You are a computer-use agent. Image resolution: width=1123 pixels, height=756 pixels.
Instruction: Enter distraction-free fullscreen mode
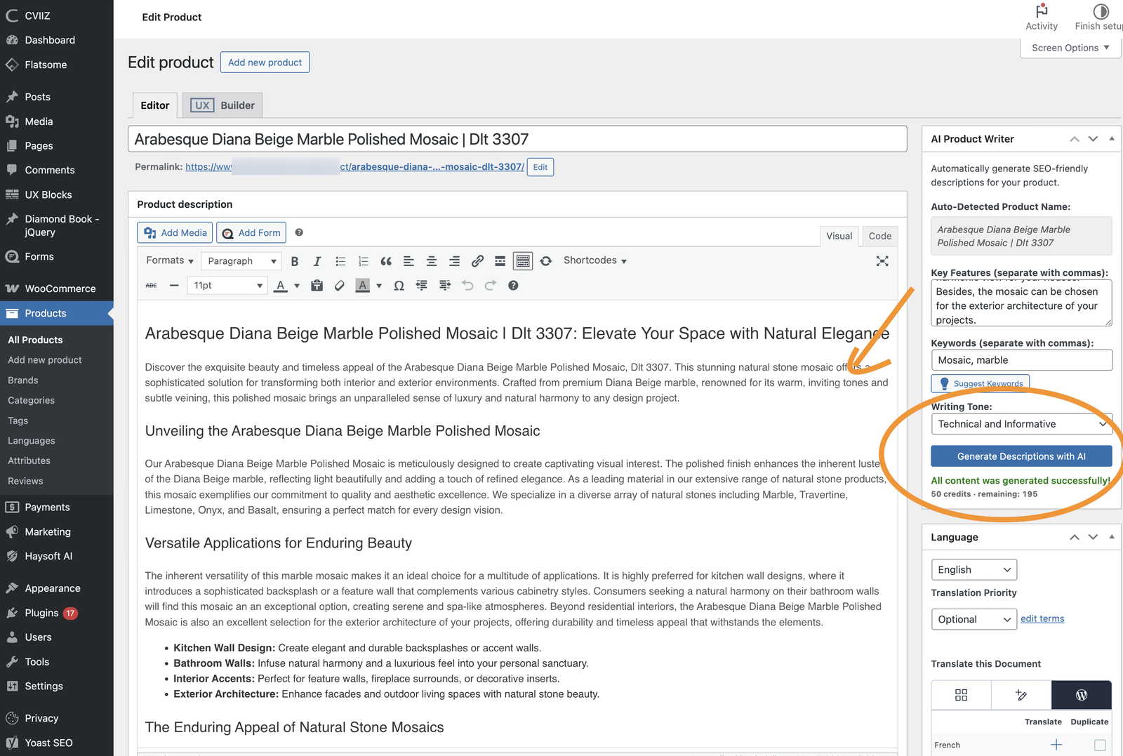pos(882,261)
